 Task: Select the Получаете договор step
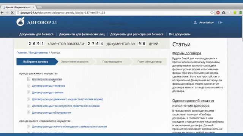point(149,62)
